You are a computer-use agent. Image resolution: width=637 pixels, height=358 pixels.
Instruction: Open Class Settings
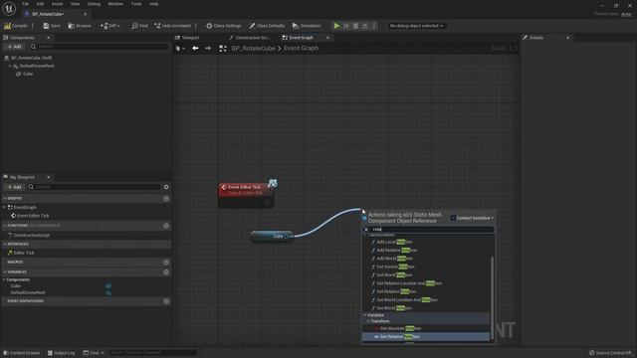coord(223,26)
